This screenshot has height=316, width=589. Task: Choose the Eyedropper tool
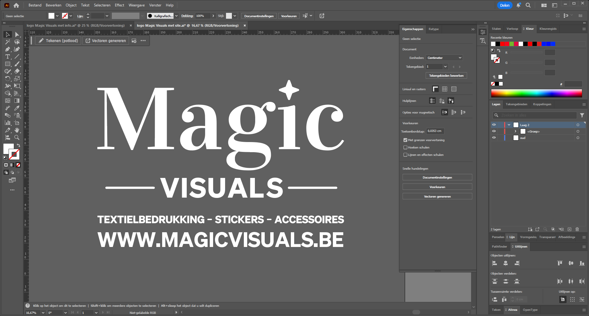[17, 108]
